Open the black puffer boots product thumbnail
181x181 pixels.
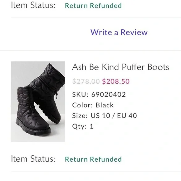(x=38, y=102)
